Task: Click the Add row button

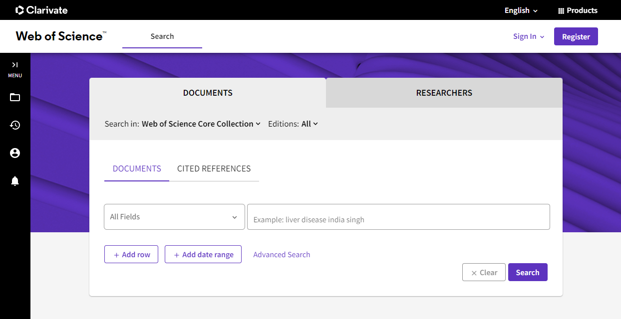Action: (x=131, y=254)
